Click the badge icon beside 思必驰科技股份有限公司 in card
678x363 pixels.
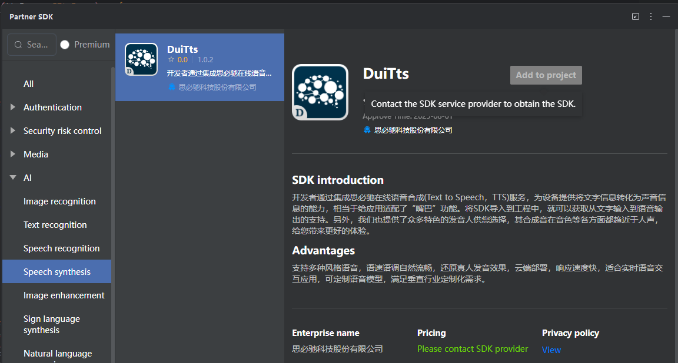(x=172, y=87)
